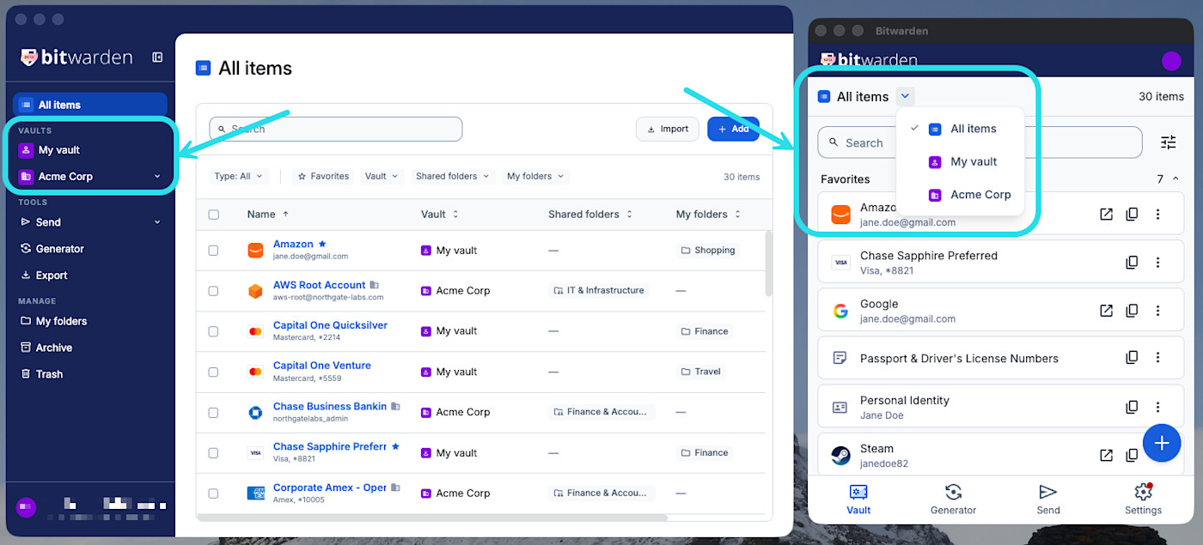Screen dimensions: 1203x545
Task: Sort by the Name column header
Action: click(268, 215)
